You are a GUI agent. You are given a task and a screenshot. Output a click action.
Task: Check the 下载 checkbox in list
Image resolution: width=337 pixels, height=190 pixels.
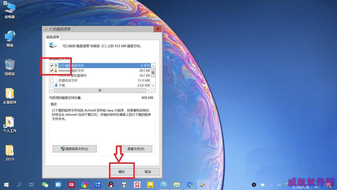(52, 85)
